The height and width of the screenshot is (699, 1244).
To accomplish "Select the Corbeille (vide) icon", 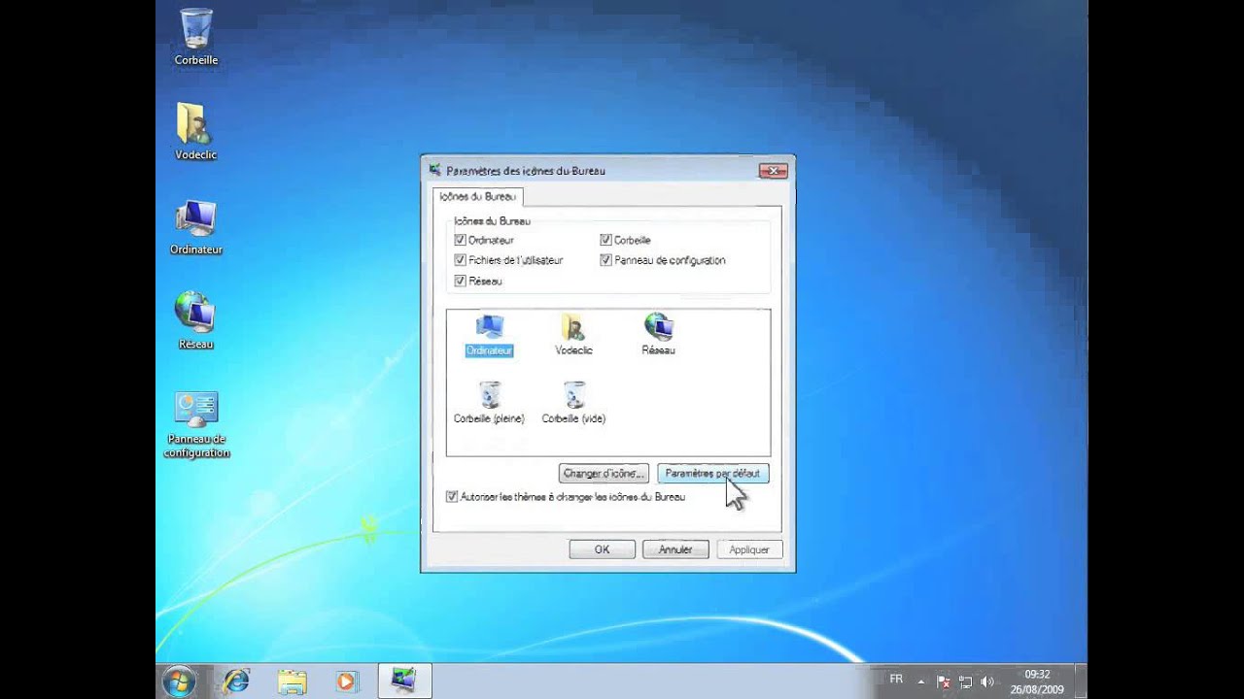I will click(x=573, y=403).
